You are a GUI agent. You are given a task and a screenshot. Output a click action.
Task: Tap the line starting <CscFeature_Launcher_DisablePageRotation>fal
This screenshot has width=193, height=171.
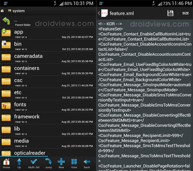pyautogui.click(x=144, y=166)
